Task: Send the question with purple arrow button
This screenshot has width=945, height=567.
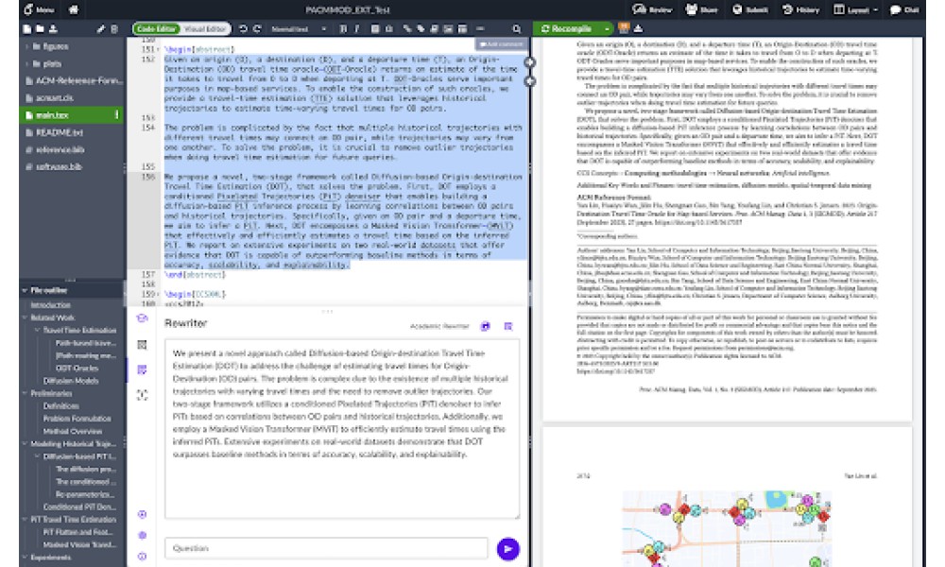Action: [508, 549]
